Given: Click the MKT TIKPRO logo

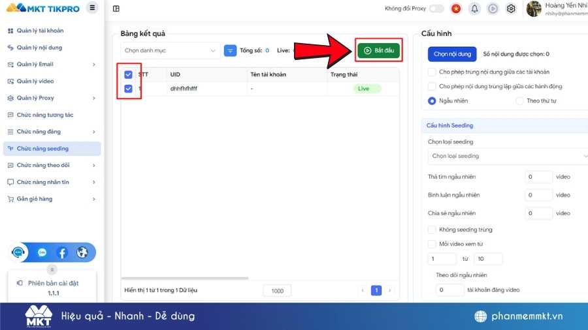Looking at the screenshot, I should (42, 7).
